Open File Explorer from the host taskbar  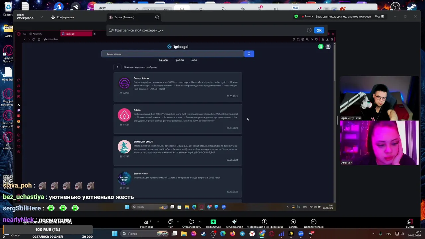pyautogui.click(x=184, y=234)
